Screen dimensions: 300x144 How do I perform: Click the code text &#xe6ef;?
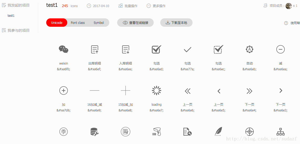pyautogui.click(x=95, y=69)
